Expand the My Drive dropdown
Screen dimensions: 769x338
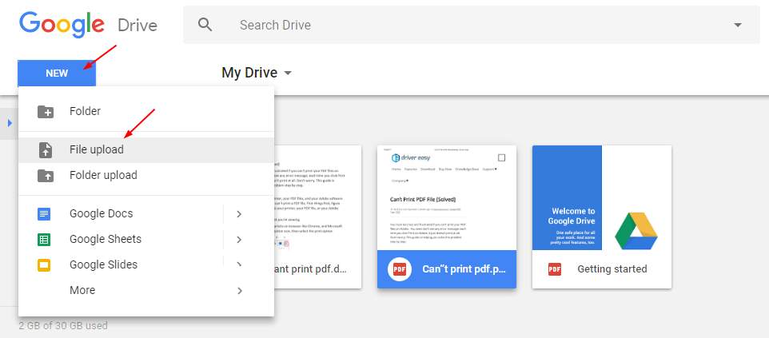pos(288,73)
